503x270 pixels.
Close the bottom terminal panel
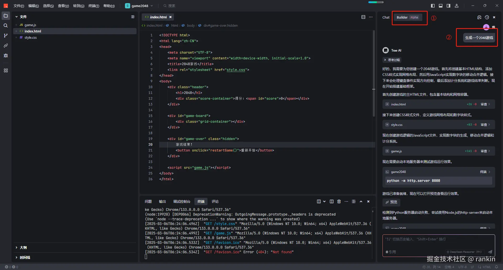click(x=368, y=201)
